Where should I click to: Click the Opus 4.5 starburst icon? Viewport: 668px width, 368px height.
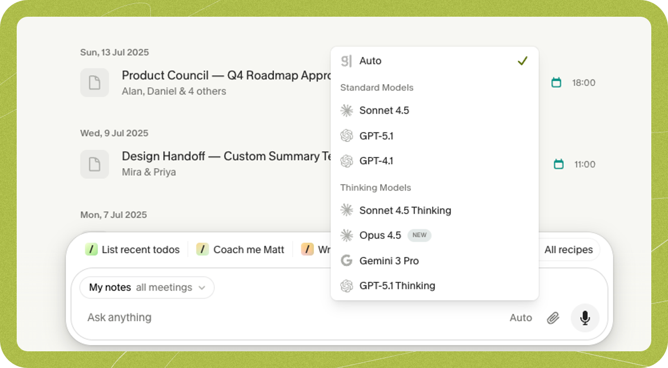point(347,235)
